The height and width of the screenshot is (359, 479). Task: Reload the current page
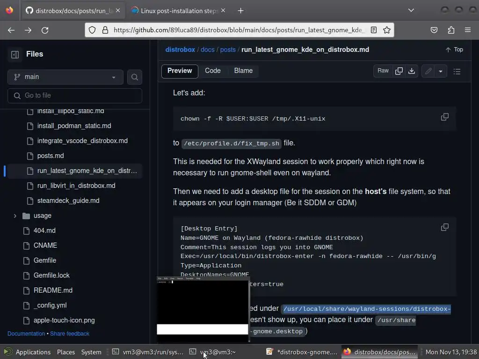pos(45,30)
